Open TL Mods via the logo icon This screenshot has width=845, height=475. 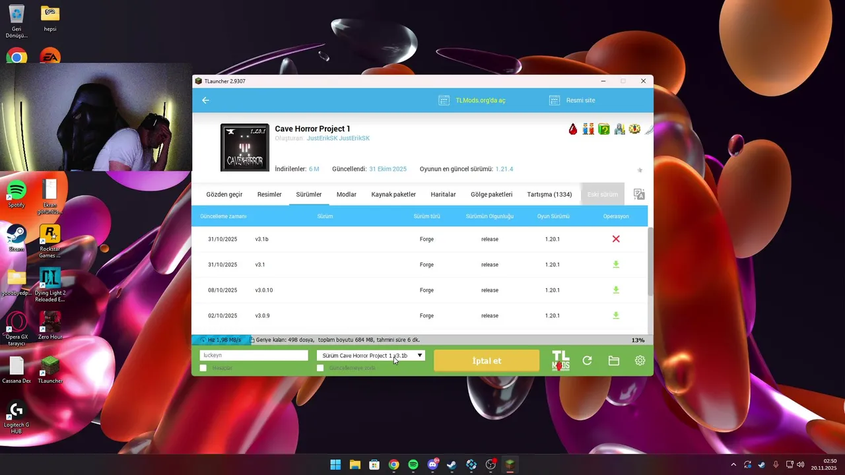[x=560, y=361]
